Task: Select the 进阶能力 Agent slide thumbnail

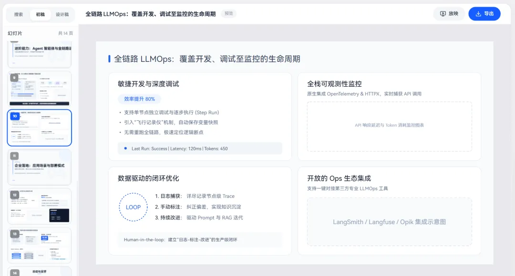Action: pos(40,54)
